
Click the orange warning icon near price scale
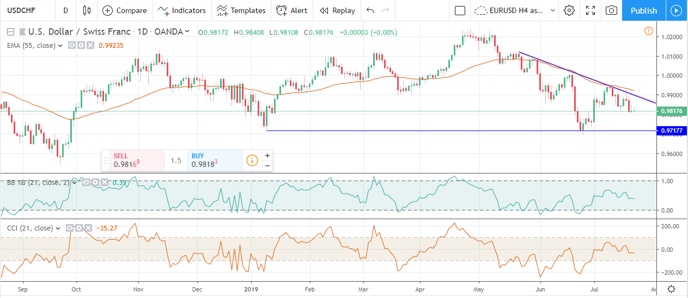(648, 31)
